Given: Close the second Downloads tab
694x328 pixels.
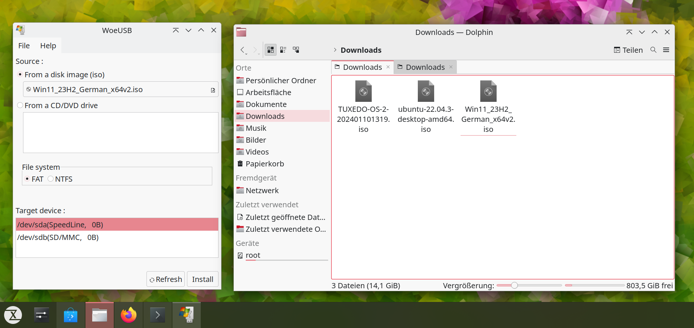Looking at the screenshot, I should click(x=451, y=67).
